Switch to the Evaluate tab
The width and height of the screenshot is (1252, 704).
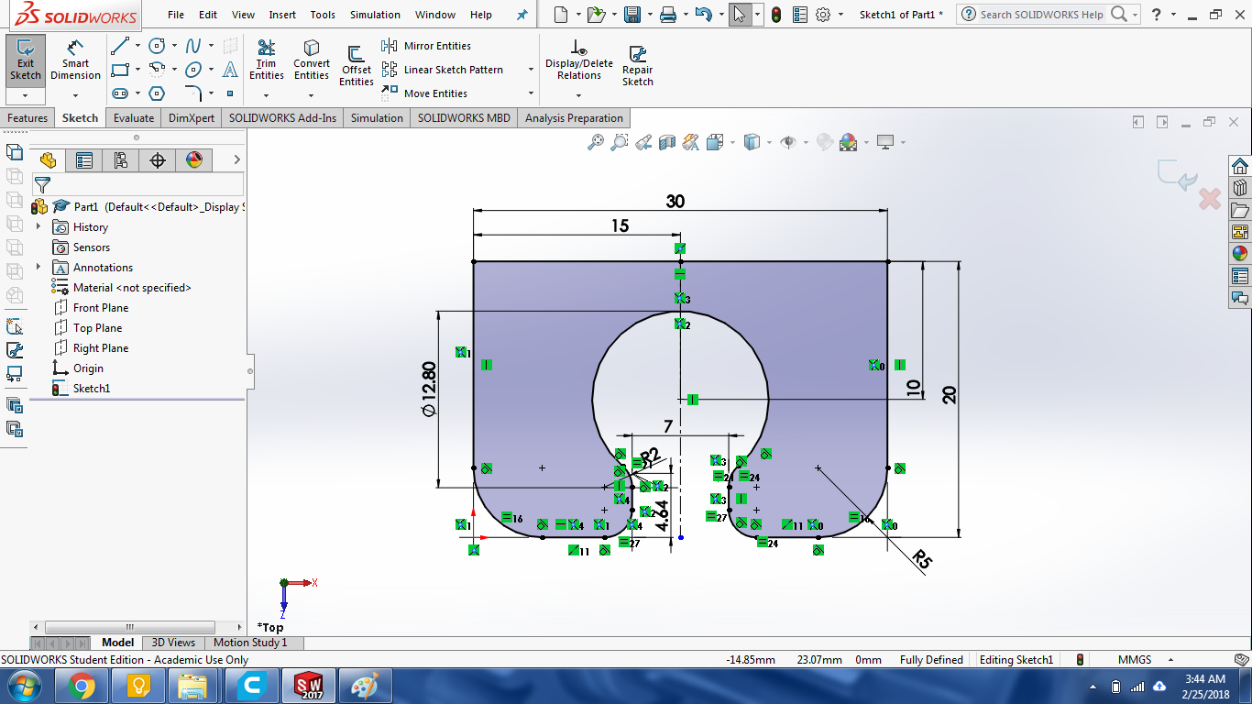[x=134, y=118]
